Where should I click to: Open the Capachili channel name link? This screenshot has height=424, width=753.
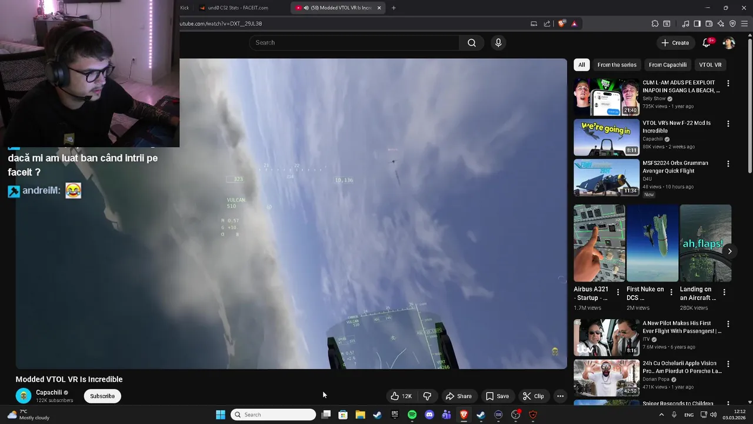click(x=49, y=392)
